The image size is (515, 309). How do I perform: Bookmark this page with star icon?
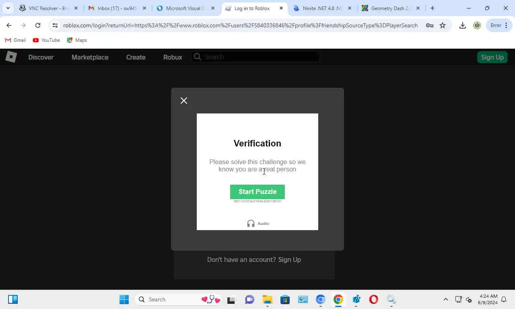tap(443, 25)
